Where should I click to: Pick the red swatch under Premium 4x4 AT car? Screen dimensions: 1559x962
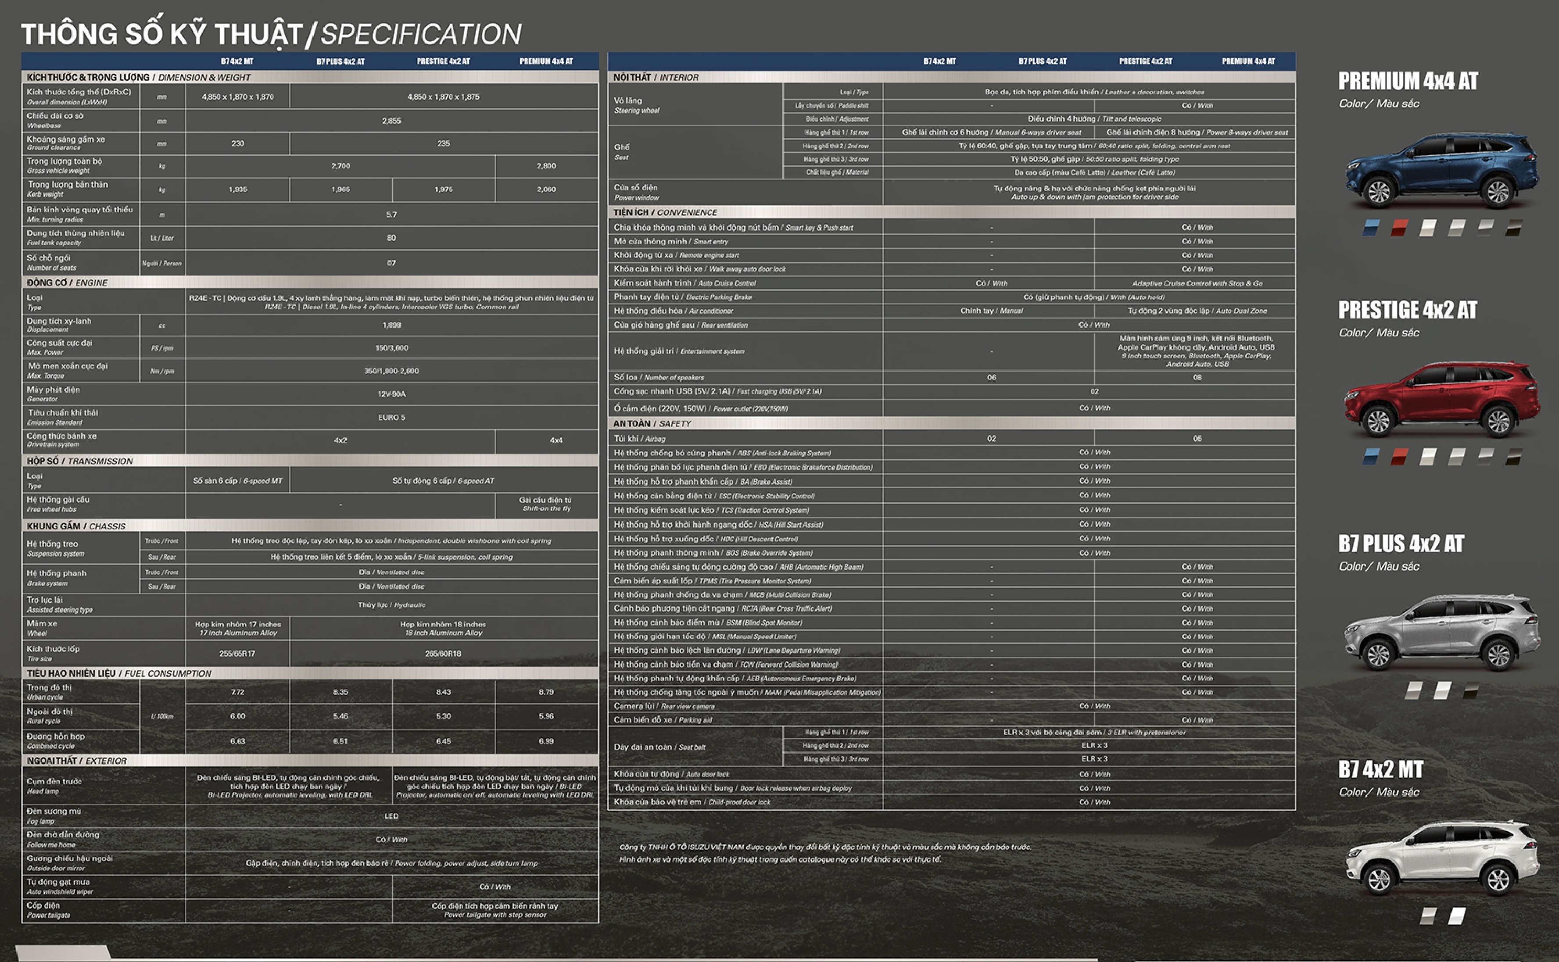point(1399,228)
